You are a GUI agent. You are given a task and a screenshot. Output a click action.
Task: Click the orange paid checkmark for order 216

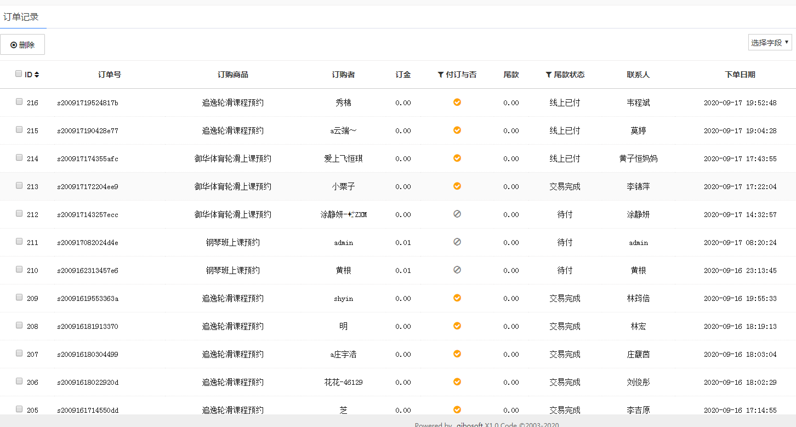[x=457, y=102]
